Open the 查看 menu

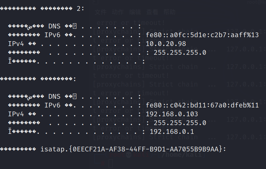[153, 12]
